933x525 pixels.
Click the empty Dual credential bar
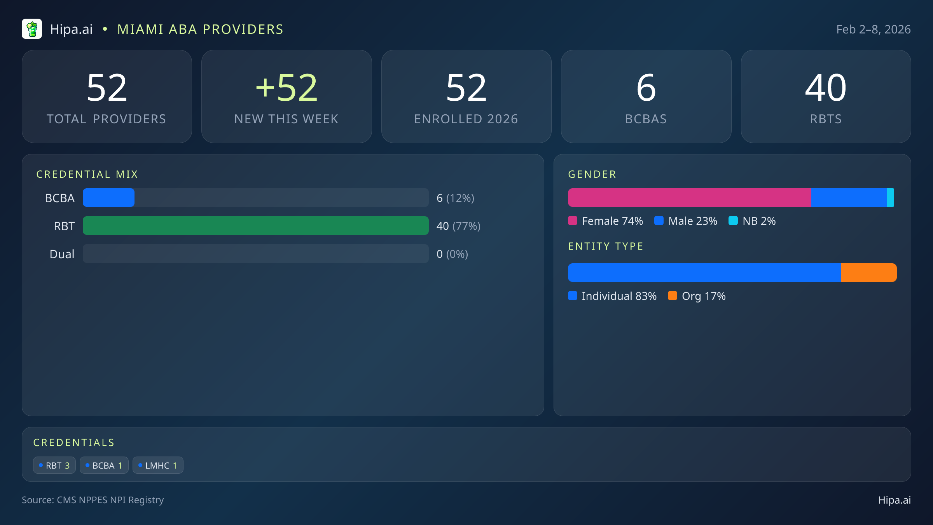[255, 254]
